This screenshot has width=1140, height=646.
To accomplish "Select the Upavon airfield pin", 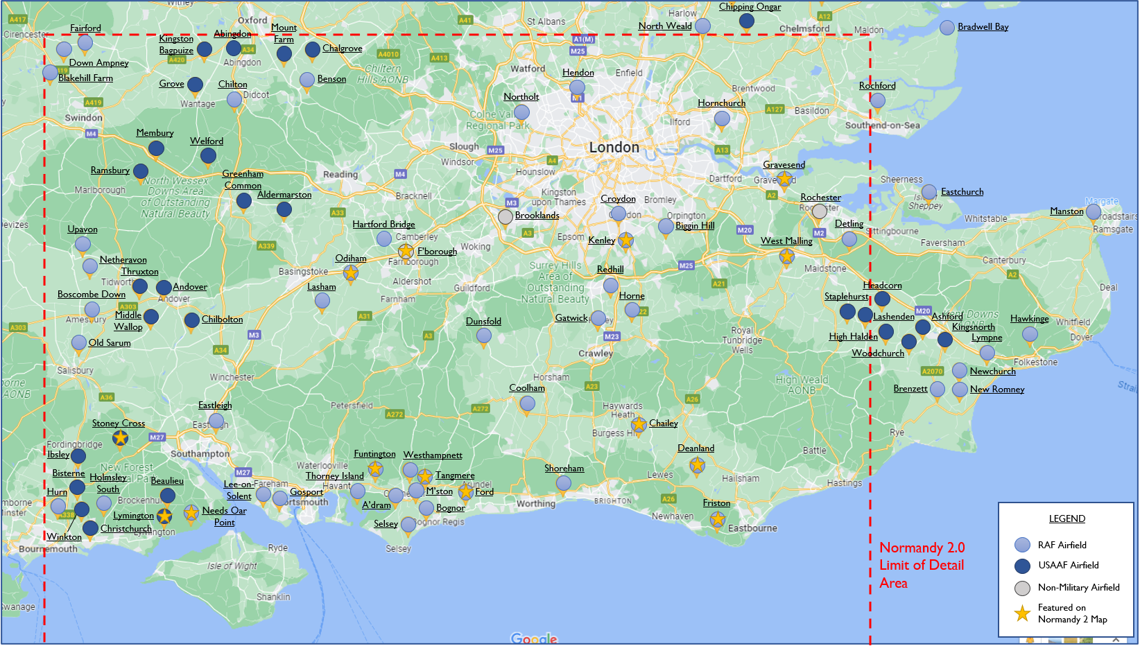I will click(83, 244).
